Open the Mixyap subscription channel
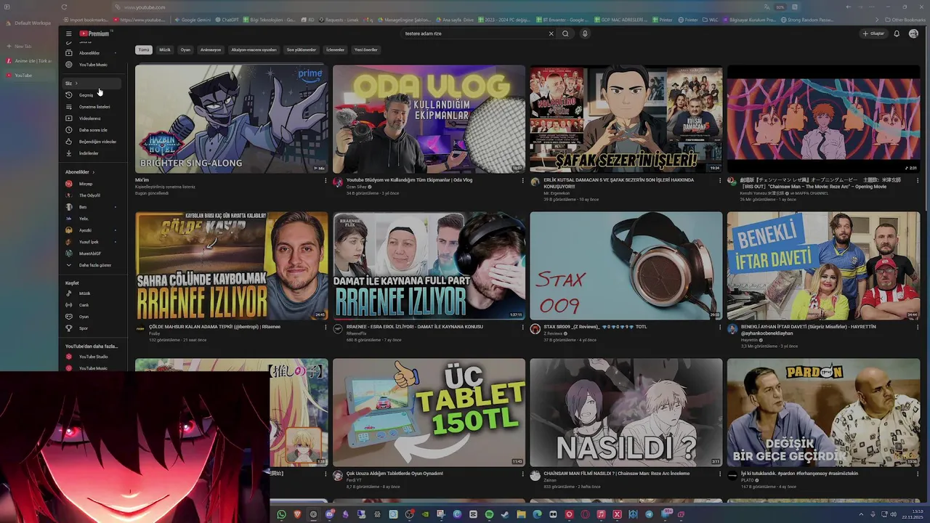 click(x=92, y=184)
